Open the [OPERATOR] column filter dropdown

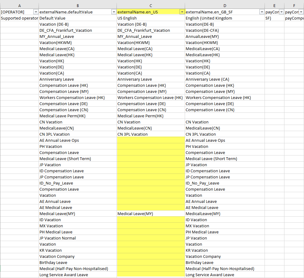pos(36,12)
